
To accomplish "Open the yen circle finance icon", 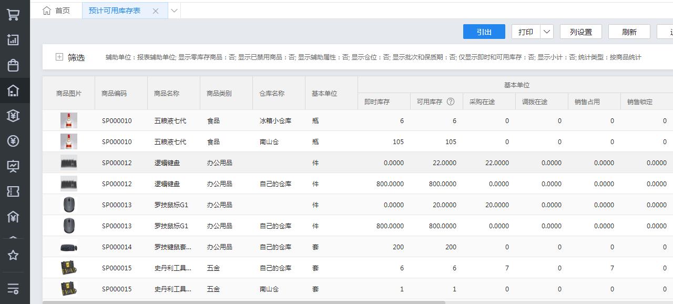I will pos(13,141).
